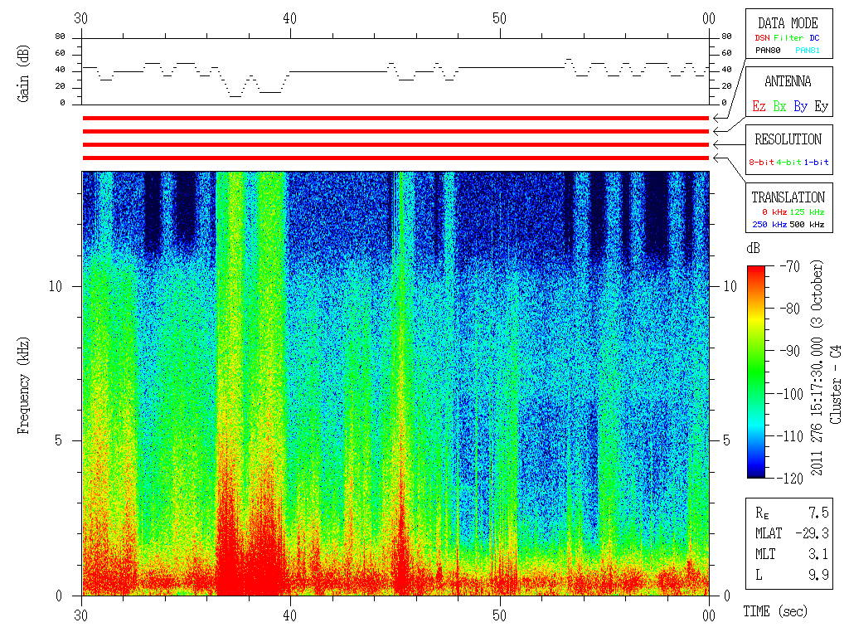Click the 40 second time axis label
The width and height of the screenshot is (849, 637).
point(289,615)
